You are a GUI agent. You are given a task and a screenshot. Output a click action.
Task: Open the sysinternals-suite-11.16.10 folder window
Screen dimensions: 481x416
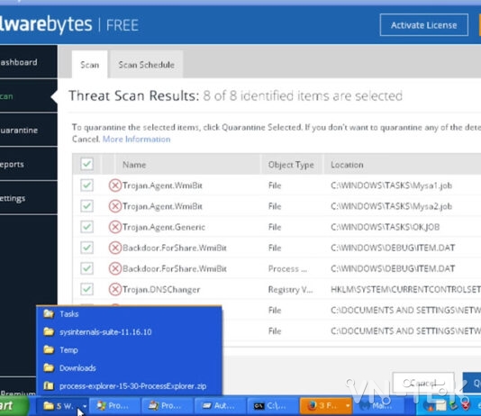click(x=129, y=332)
